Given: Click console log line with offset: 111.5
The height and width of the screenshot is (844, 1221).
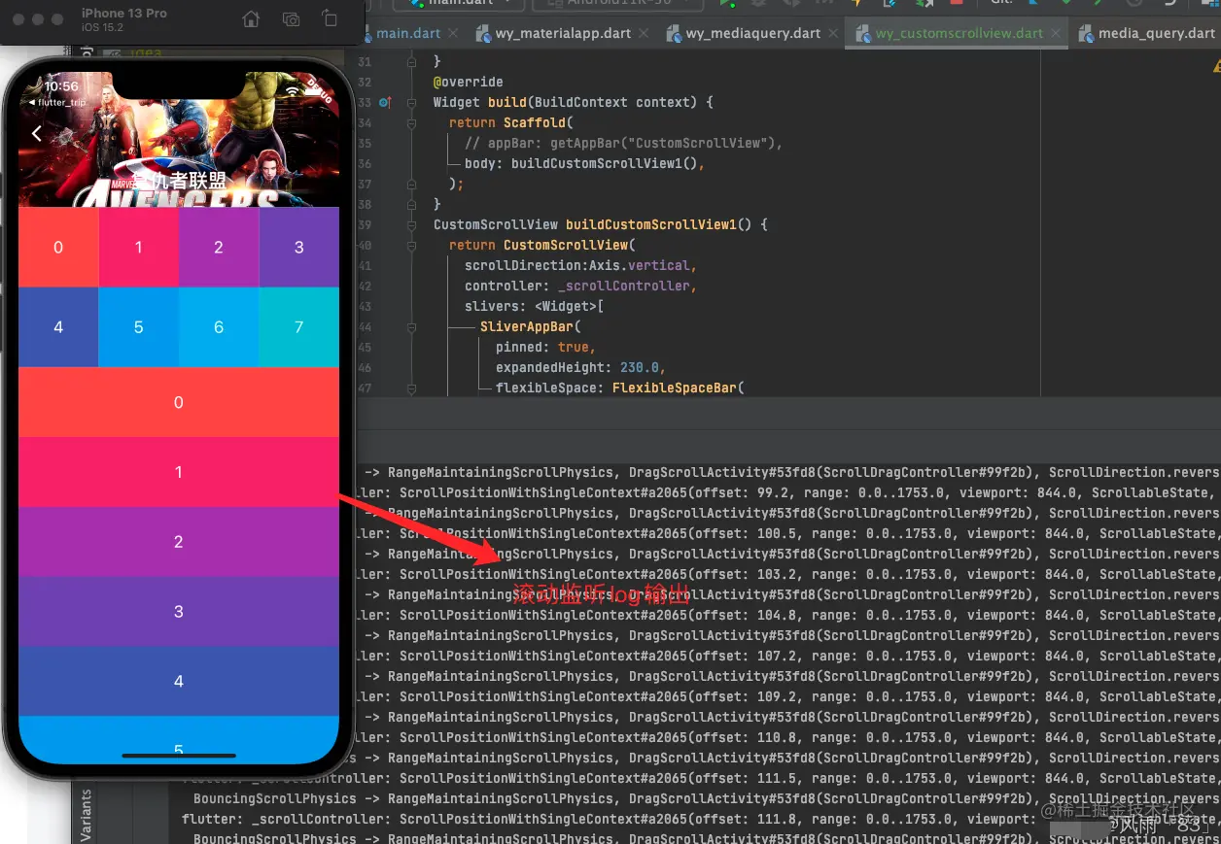Looking at the screenshot, I should (x=700, y=778).
